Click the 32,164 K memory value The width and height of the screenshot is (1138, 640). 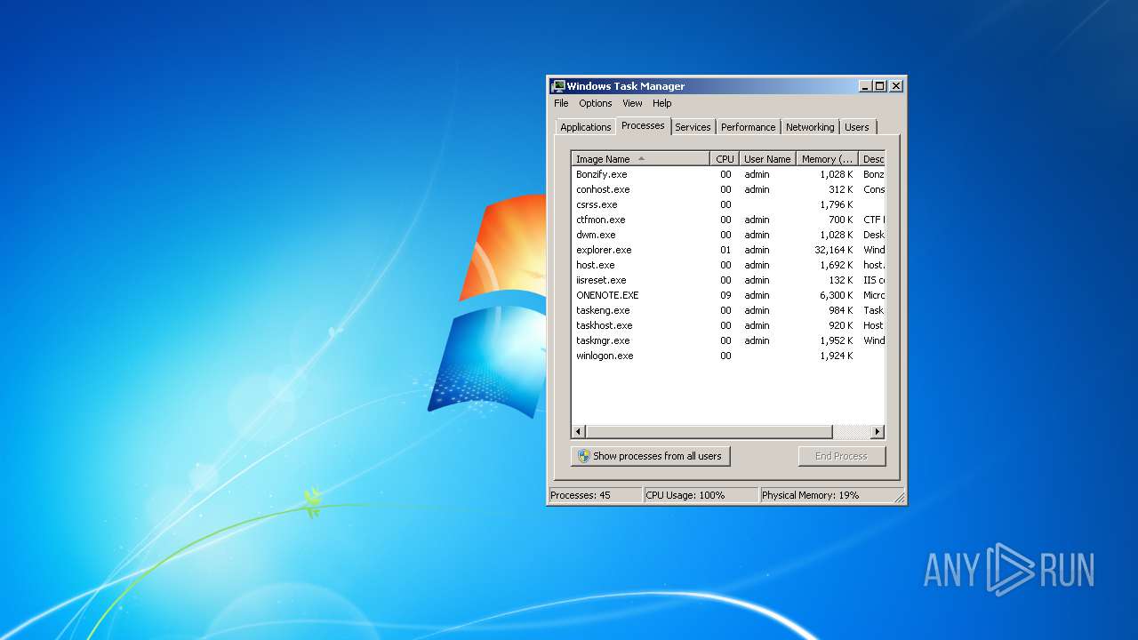[834, 250]
